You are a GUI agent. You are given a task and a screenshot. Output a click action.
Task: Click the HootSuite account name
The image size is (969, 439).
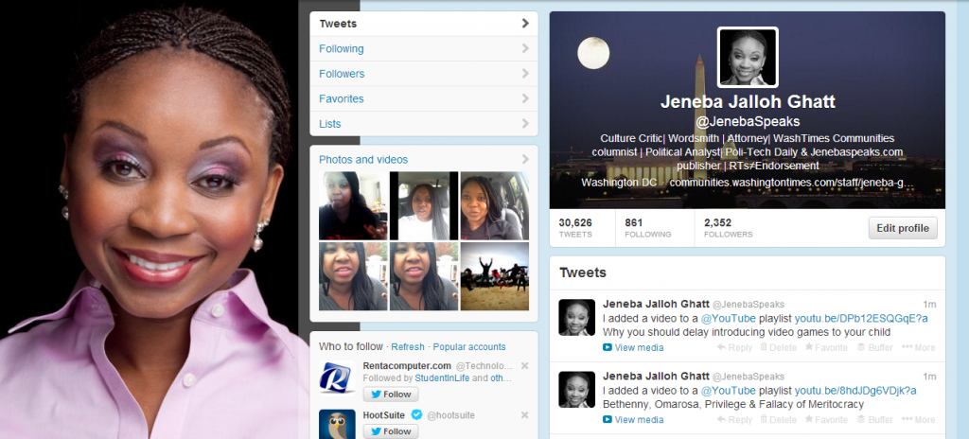coord(386,415)
